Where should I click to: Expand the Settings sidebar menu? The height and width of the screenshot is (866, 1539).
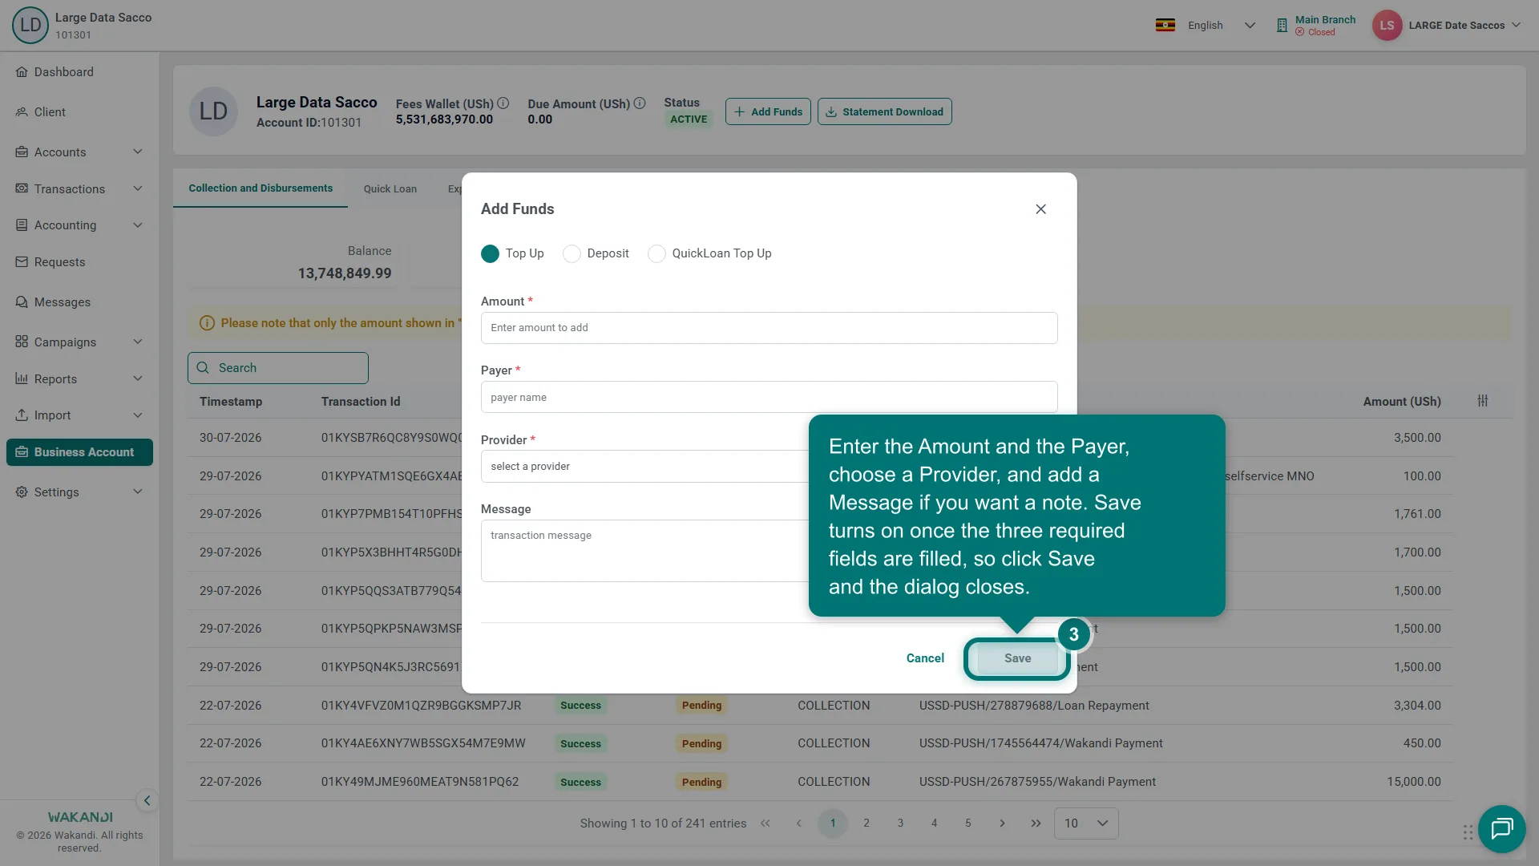pos(138,492)
